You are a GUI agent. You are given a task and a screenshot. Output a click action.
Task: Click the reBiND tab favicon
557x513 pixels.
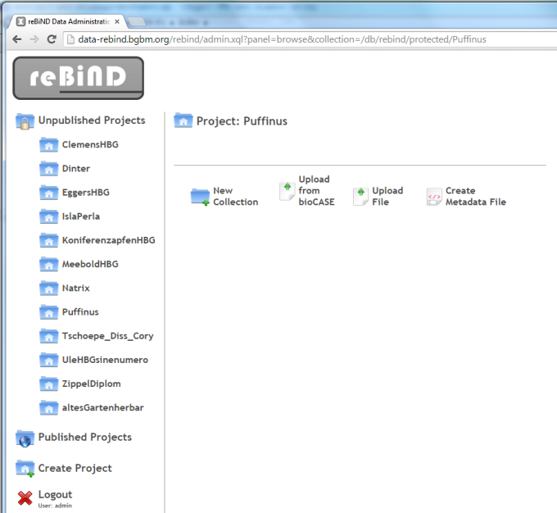[21, 21]
